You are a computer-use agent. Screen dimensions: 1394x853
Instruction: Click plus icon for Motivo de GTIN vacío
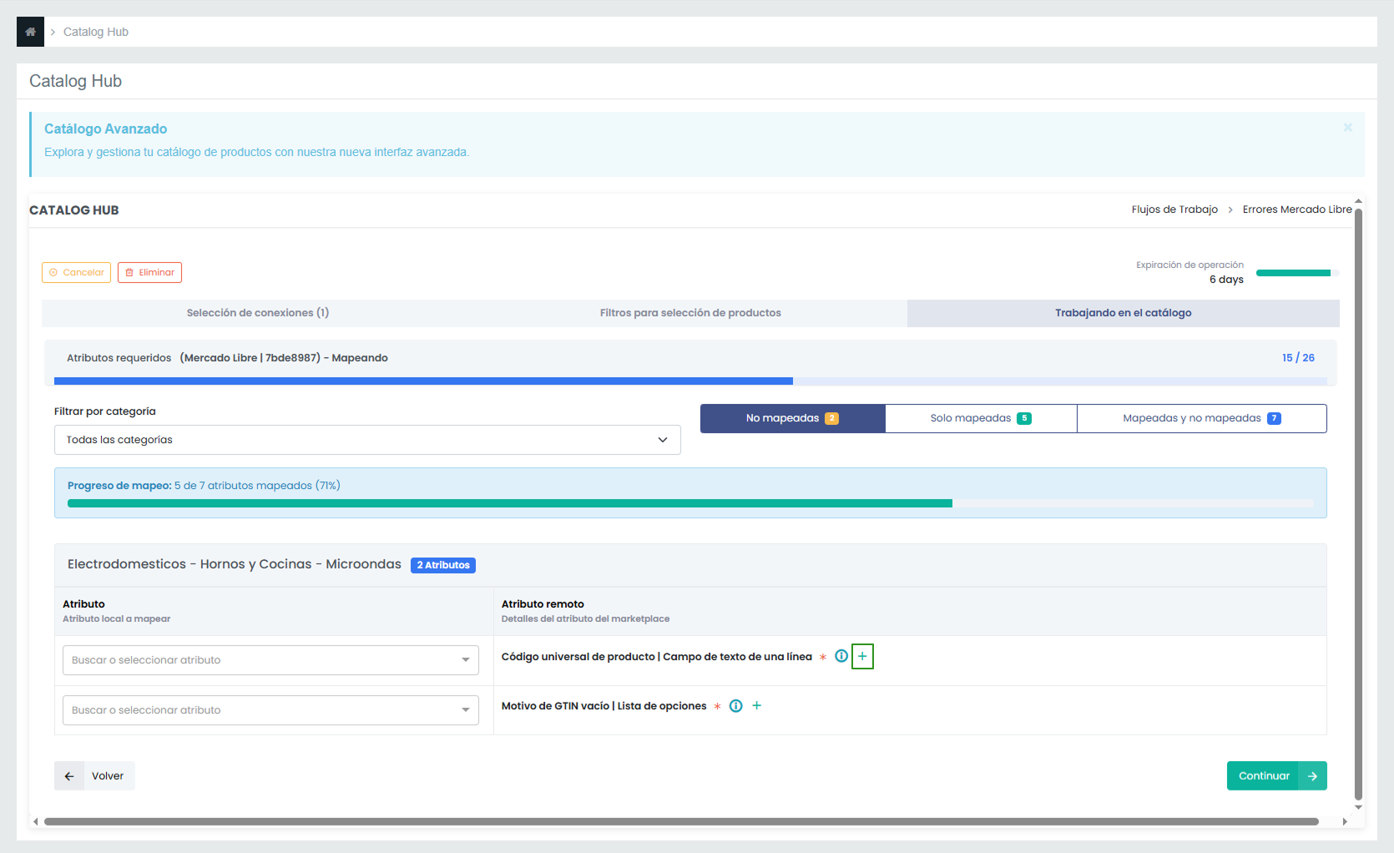click(x=757, y=706)
